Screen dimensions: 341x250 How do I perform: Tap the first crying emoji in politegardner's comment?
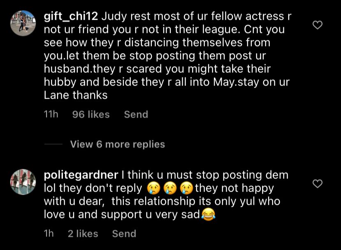153,188
